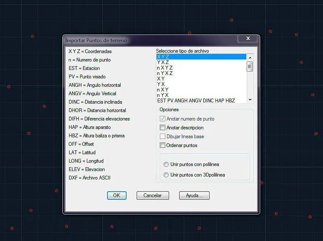Select EST PV ANGH ANGV DINC HAP HBZ entry

point(201,100)
